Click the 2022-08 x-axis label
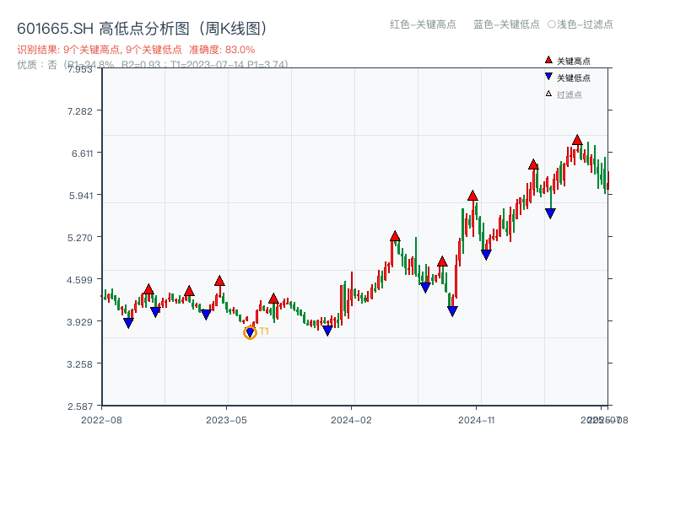 (x=101, y=420)
